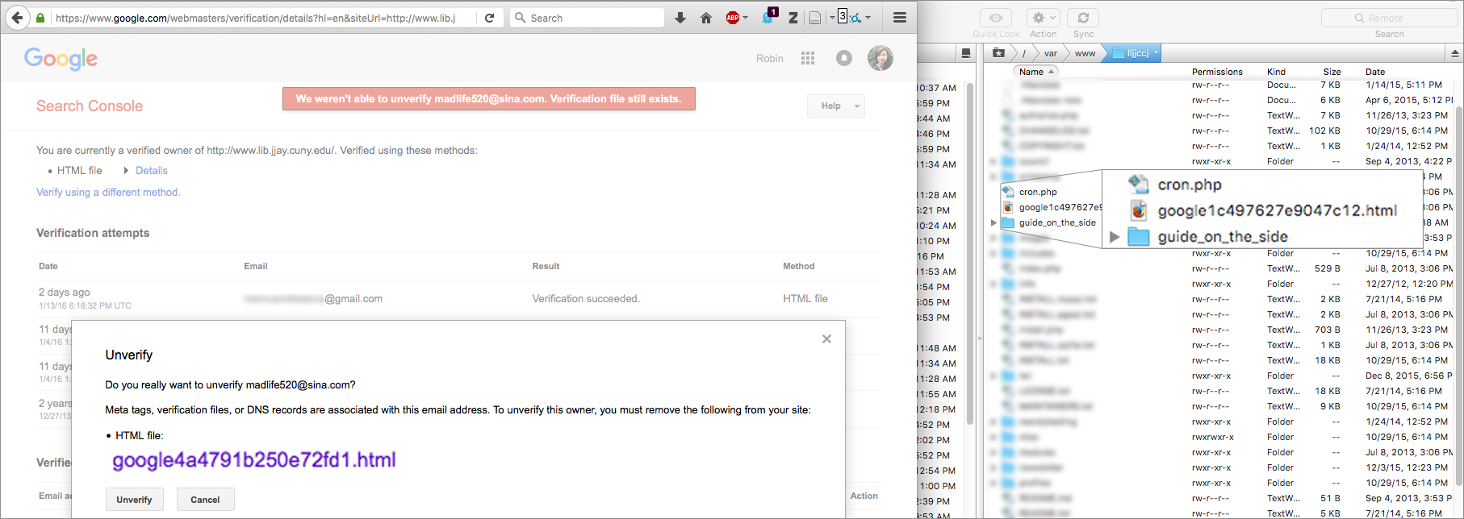Select the google4a4791b250e72fd1.html file name
This screenshot has width=1464, height=519.
[253, 460]
